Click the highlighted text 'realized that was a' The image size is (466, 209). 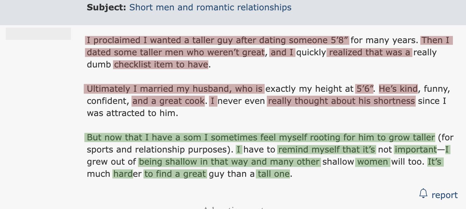[x=369, y=52]
